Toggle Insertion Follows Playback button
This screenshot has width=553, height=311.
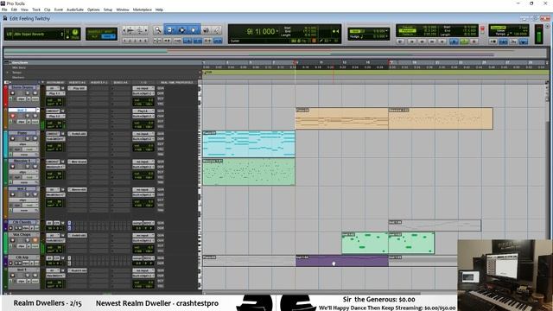[218, 41]
